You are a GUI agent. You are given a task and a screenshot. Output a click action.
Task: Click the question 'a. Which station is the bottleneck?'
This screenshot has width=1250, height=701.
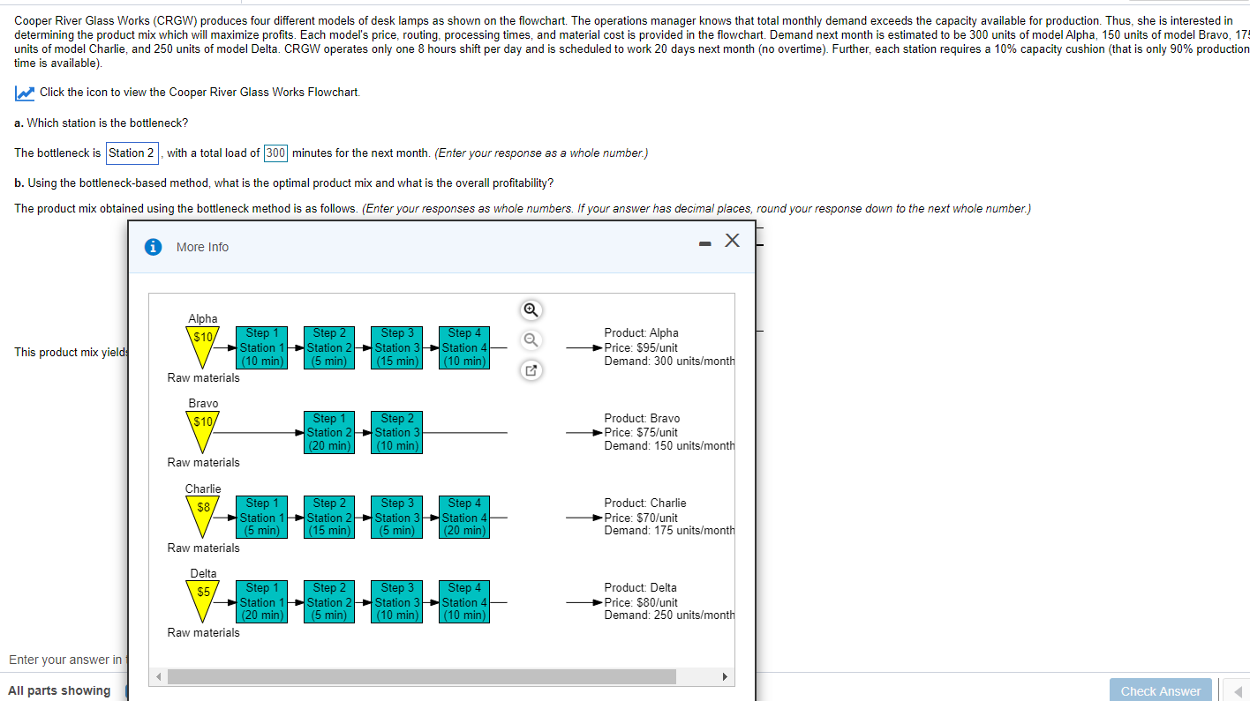click(102, 123)
